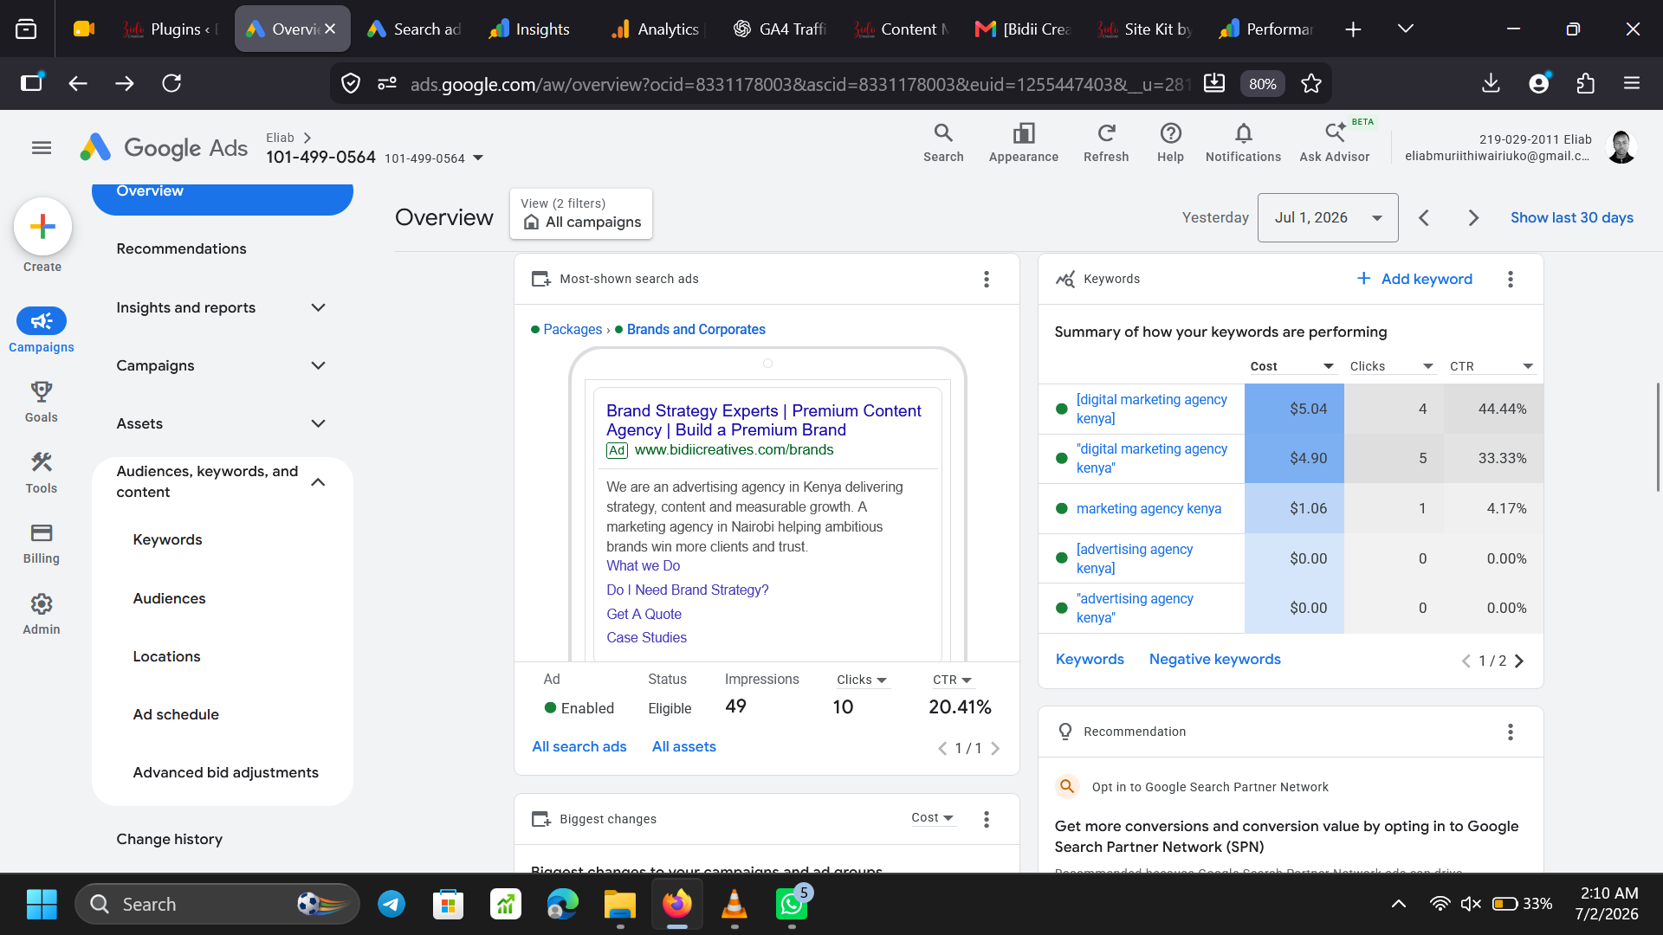Image resolution: width=1663 pixels, height=935 pixels.
Task: Open WhatsApp from the taskbar
Action: click(x=792, y=904)
